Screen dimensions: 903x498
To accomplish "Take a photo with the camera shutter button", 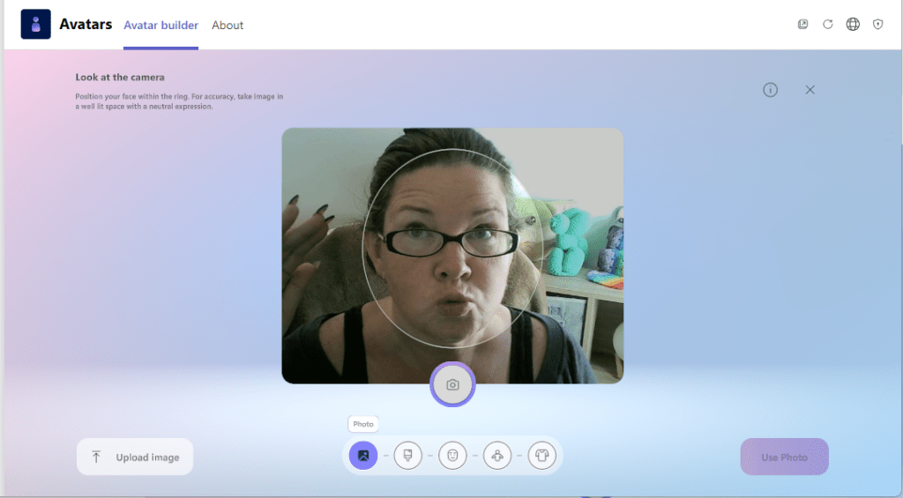I will tap(452, 384).
